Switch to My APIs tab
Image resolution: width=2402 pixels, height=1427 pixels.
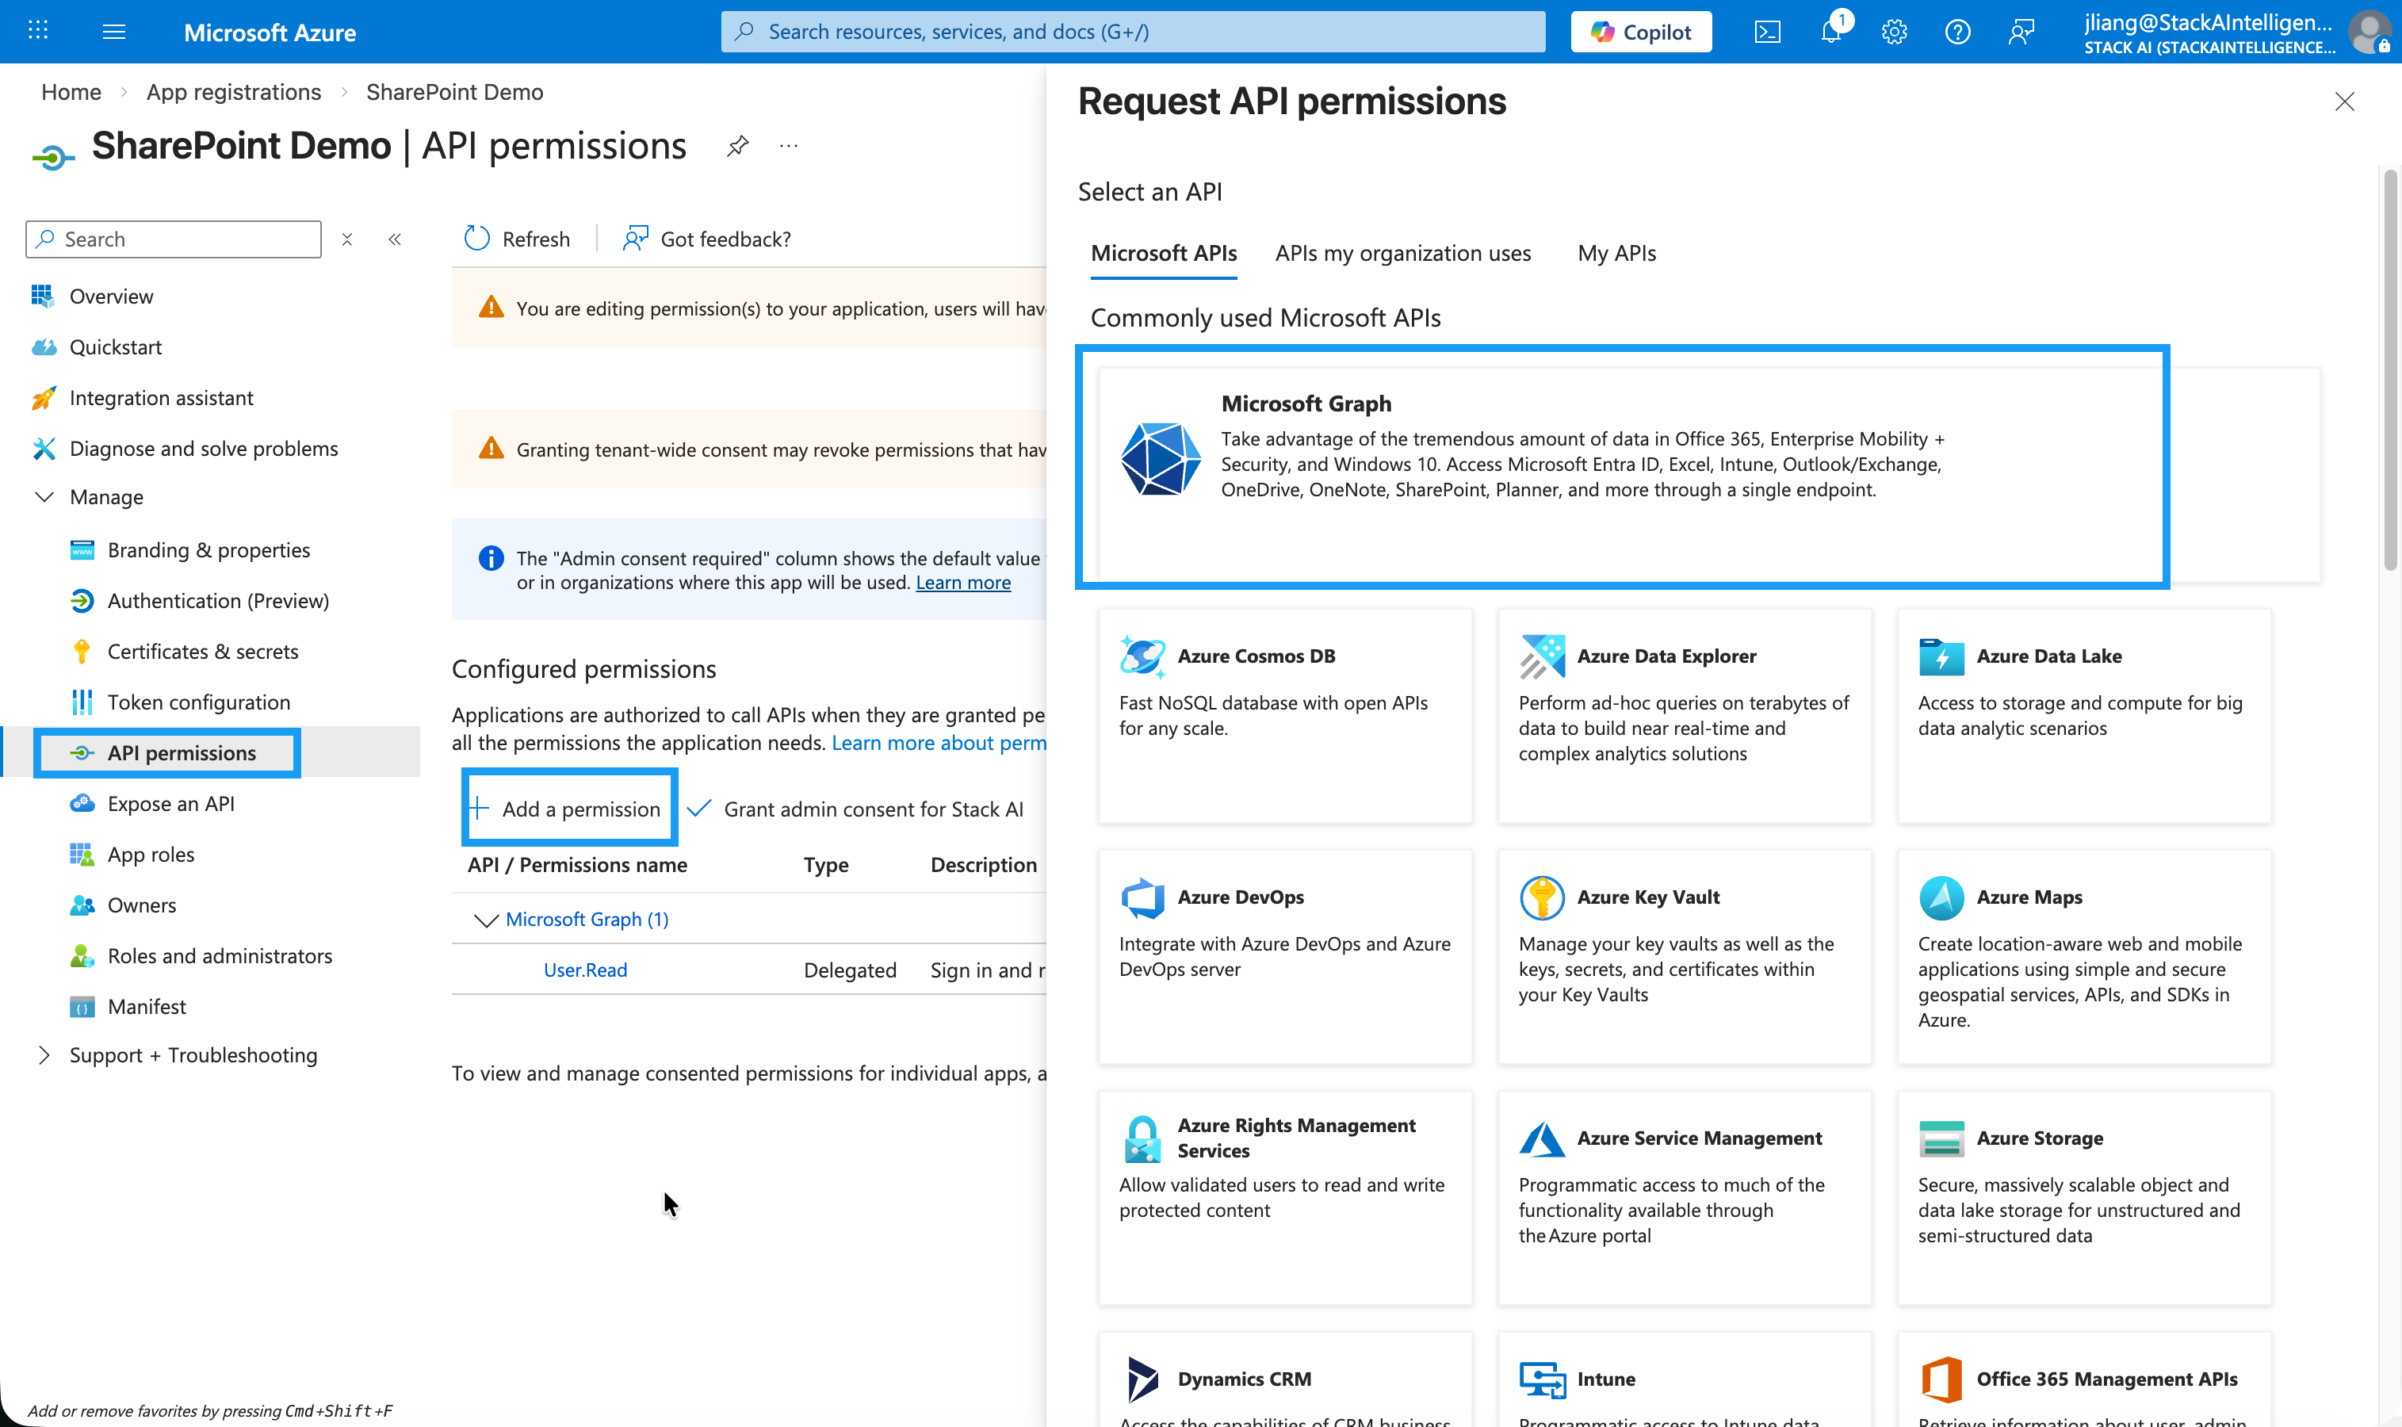point(1616,253)
